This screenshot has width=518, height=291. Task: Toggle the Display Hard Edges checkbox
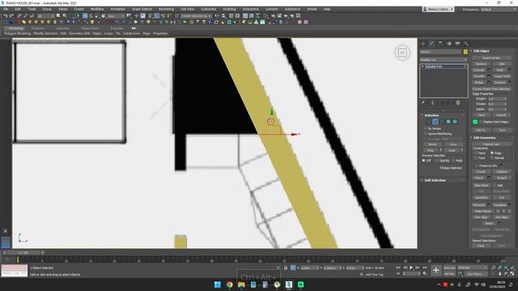(x=481, y=122)
